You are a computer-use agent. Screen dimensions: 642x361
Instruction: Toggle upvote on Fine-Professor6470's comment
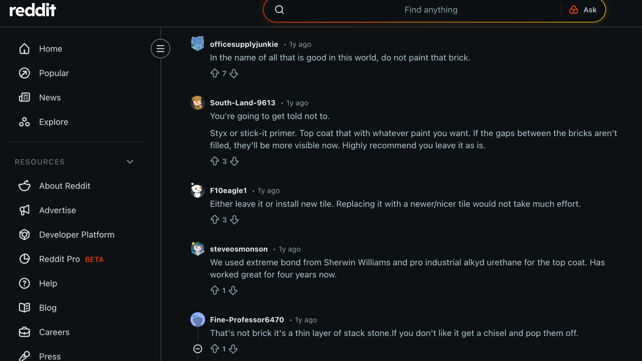coord(215,349)
